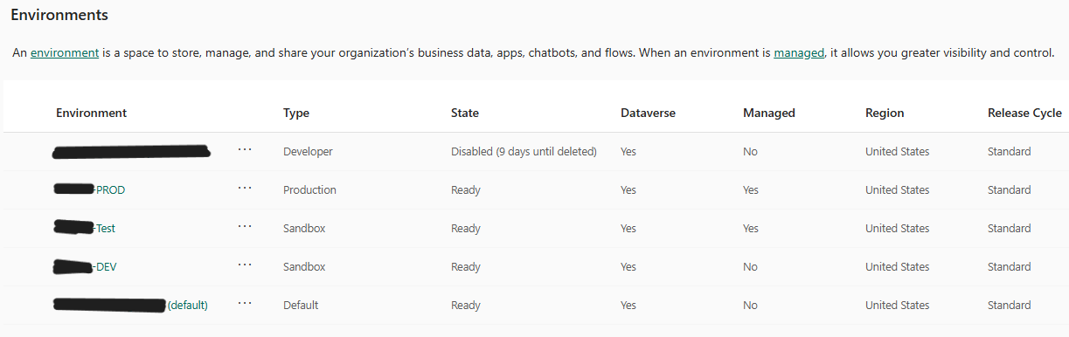
Task: Sort by the Environment column header
Action: tap(92, 113)
